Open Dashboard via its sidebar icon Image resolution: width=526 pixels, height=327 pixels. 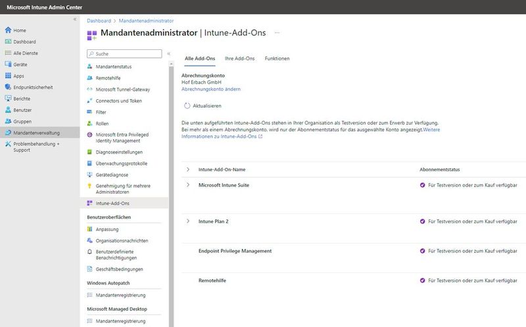[8, 41]
